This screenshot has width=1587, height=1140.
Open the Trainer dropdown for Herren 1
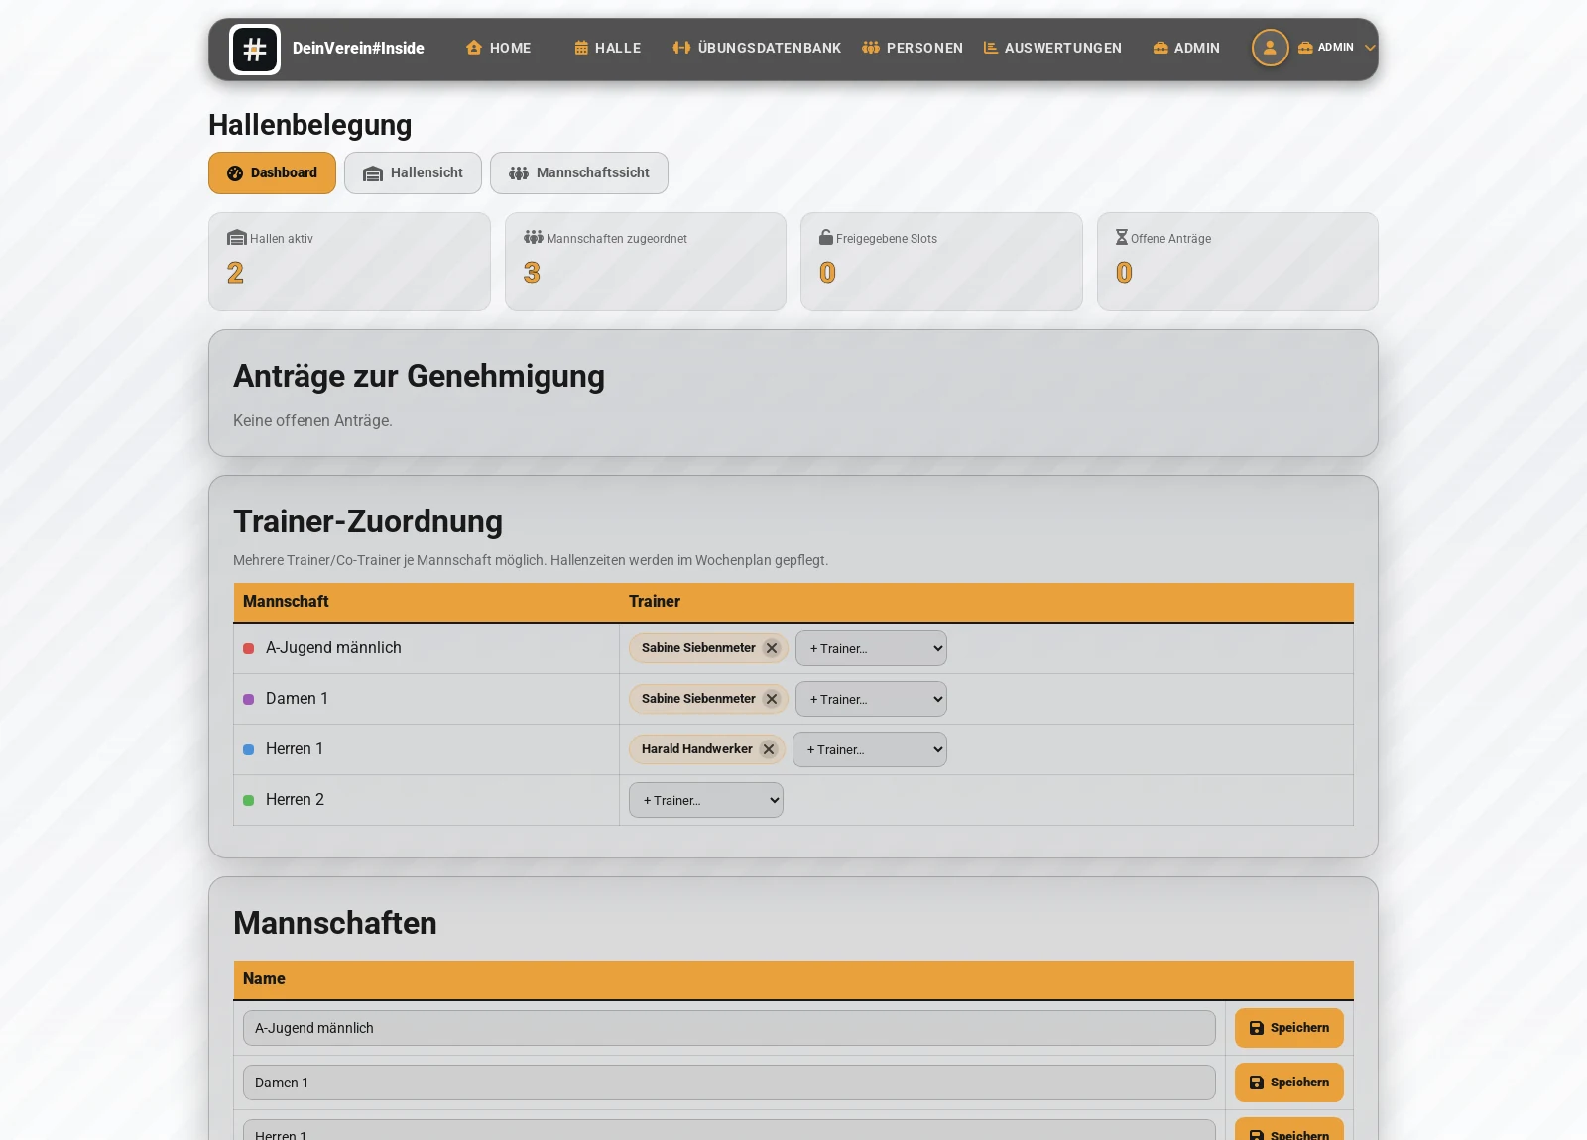click(x=870, y=749)
